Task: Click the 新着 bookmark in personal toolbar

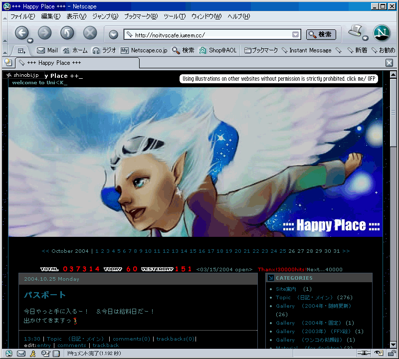Action: coord(358,50)
